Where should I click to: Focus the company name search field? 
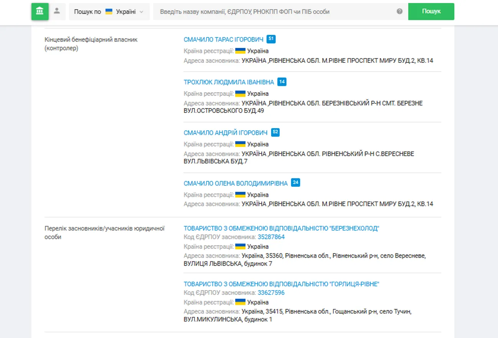[x=274, y=11]
